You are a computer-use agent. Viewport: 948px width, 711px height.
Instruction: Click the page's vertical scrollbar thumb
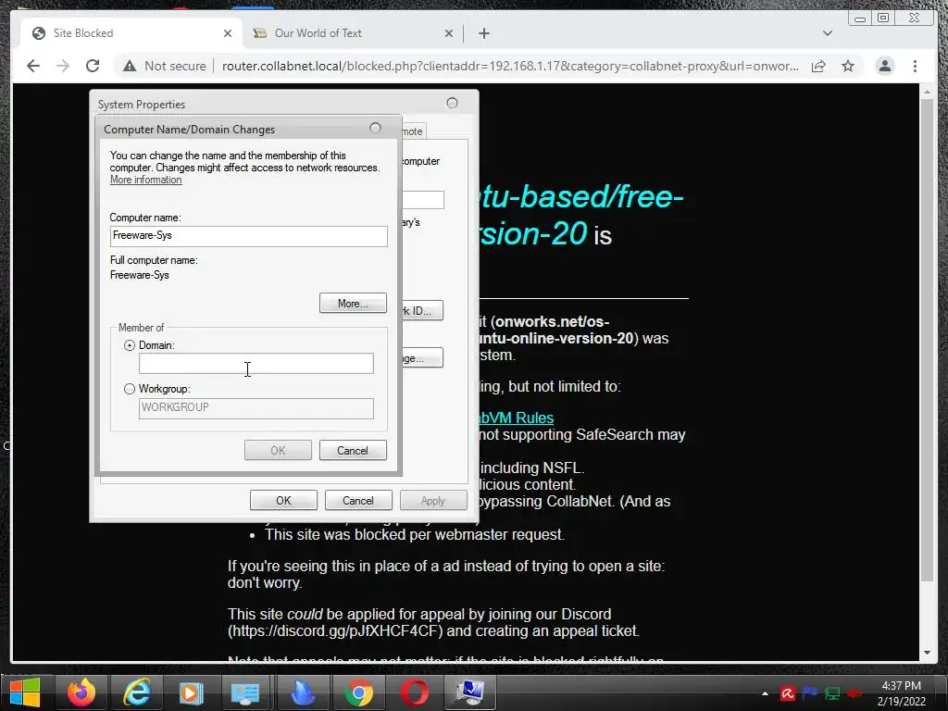[x=927, y=341]
